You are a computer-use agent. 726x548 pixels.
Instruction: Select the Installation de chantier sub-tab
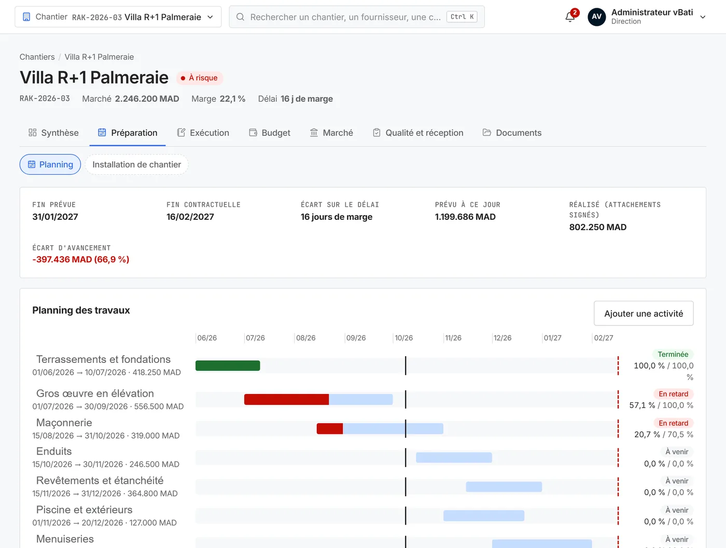pyautogui.click(x=136, y=164)
